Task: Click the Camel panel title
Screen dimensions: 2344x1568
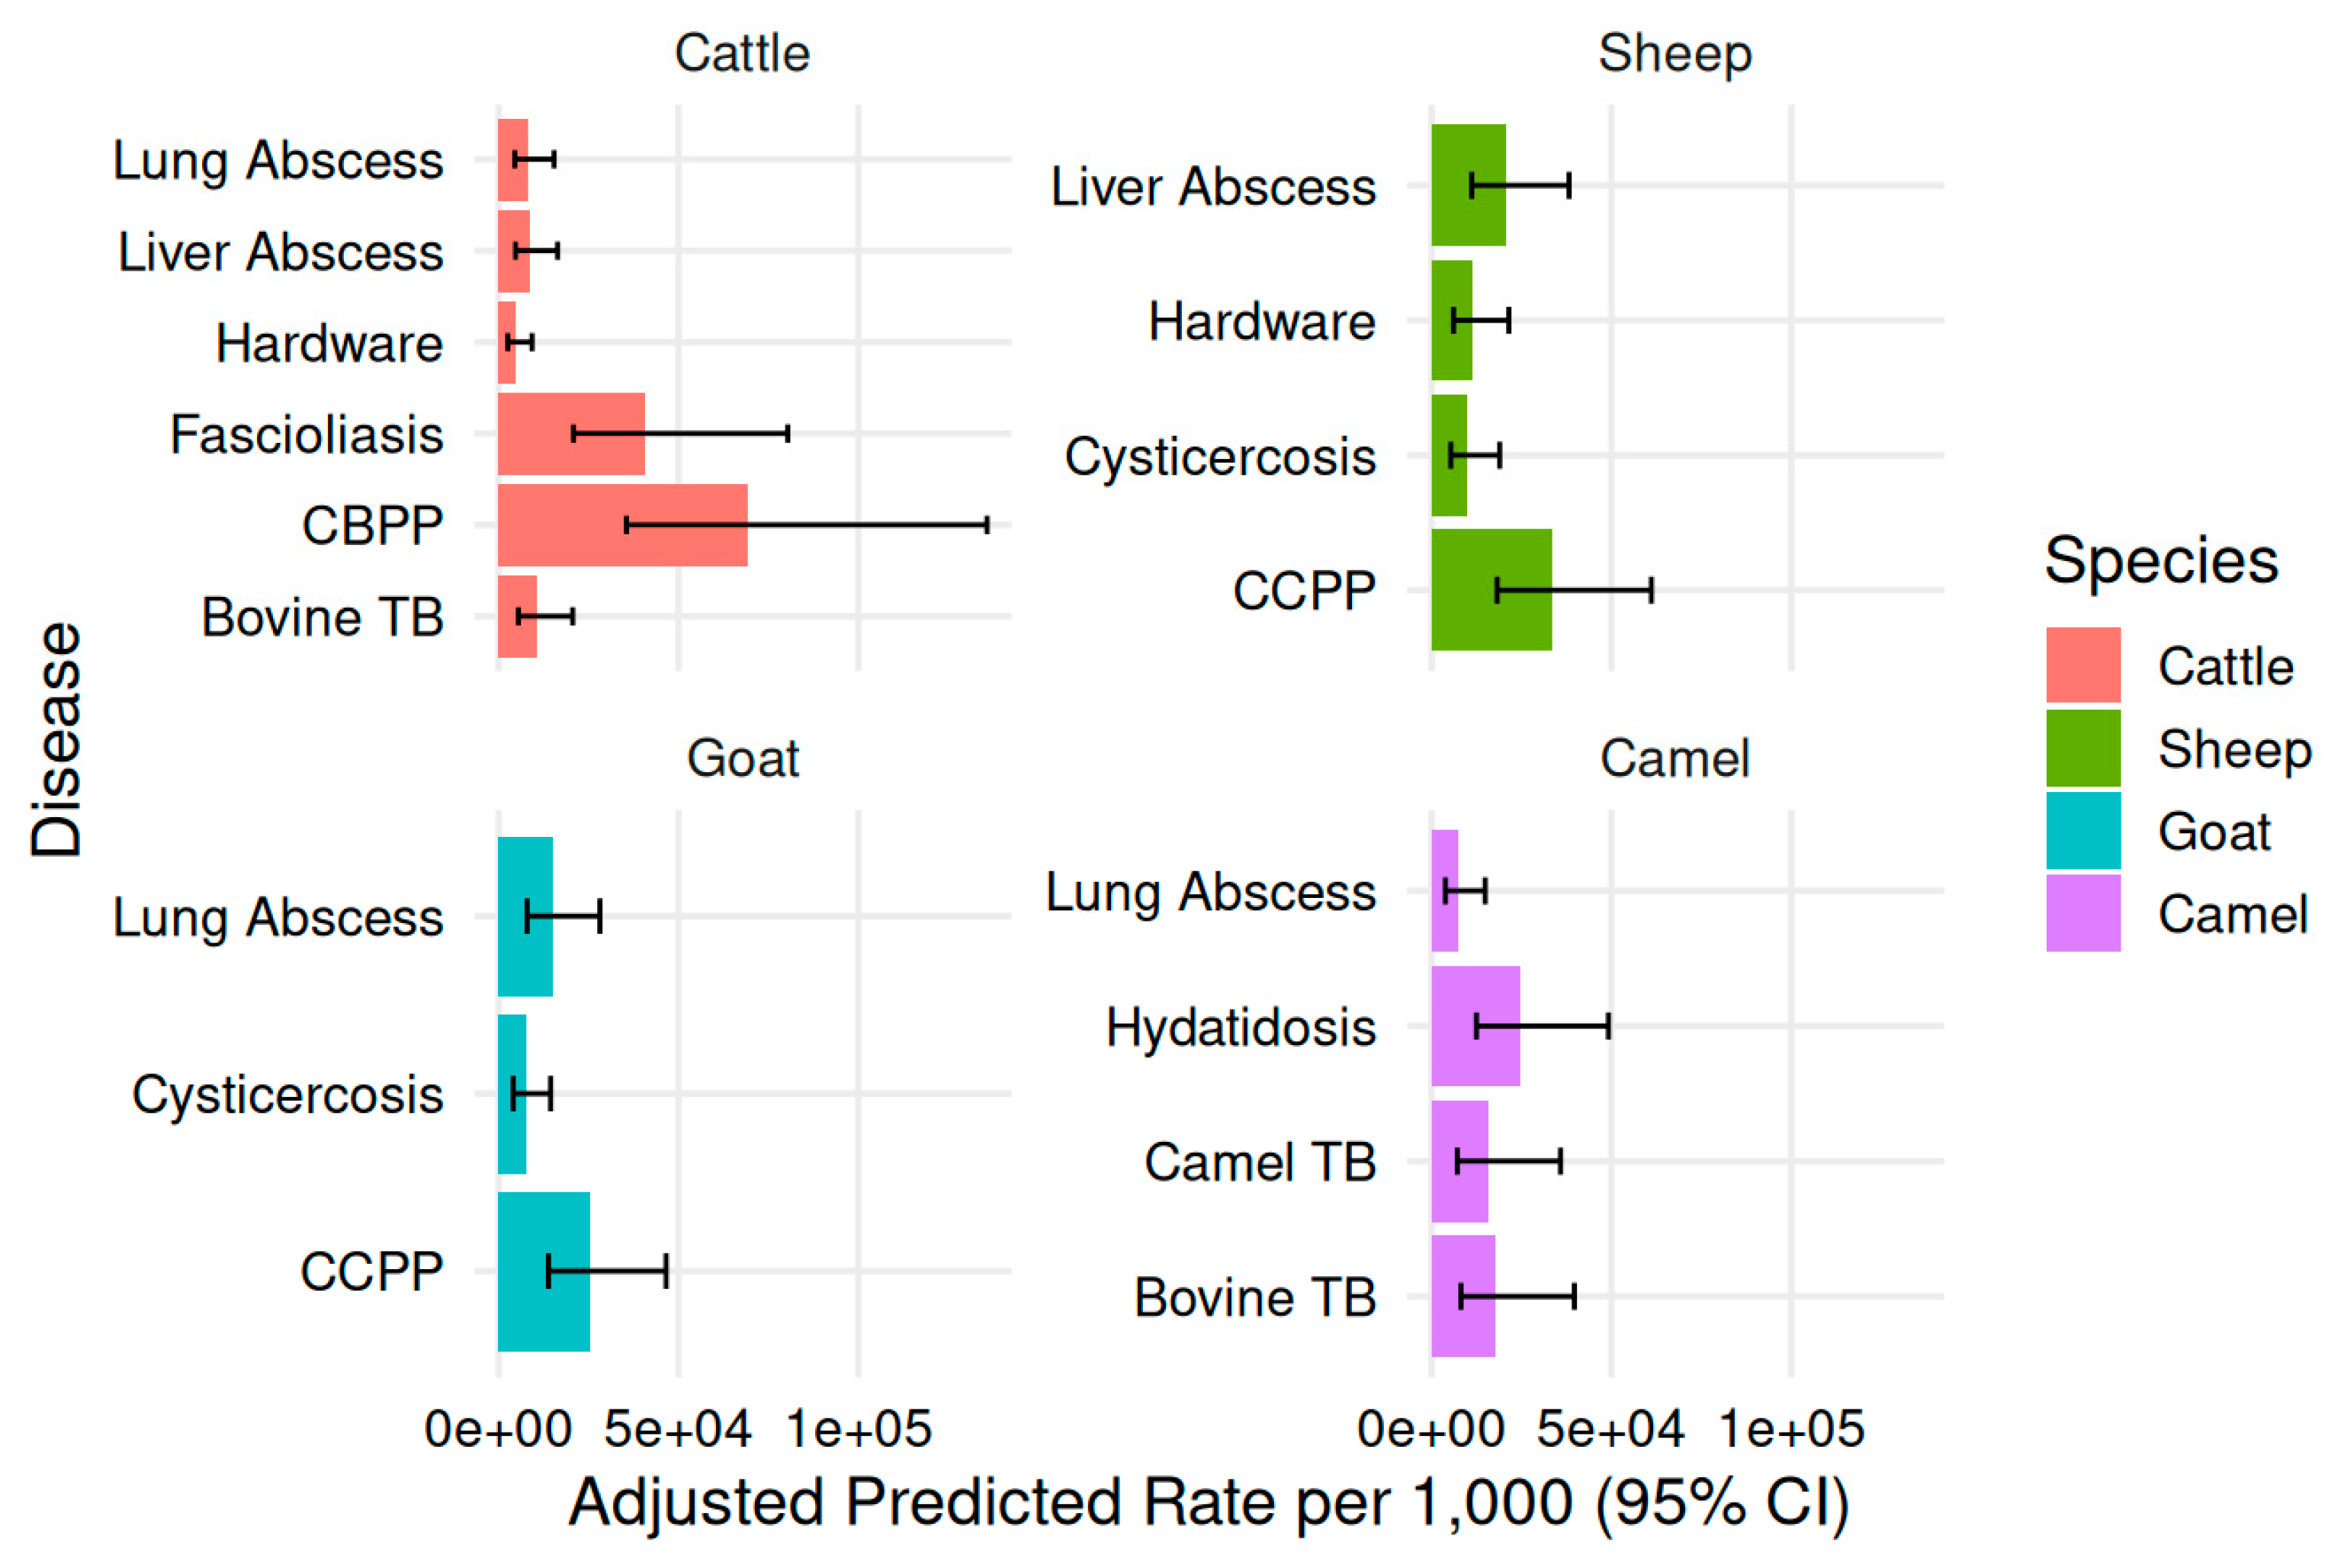Action: click(x=1675, y=758)
